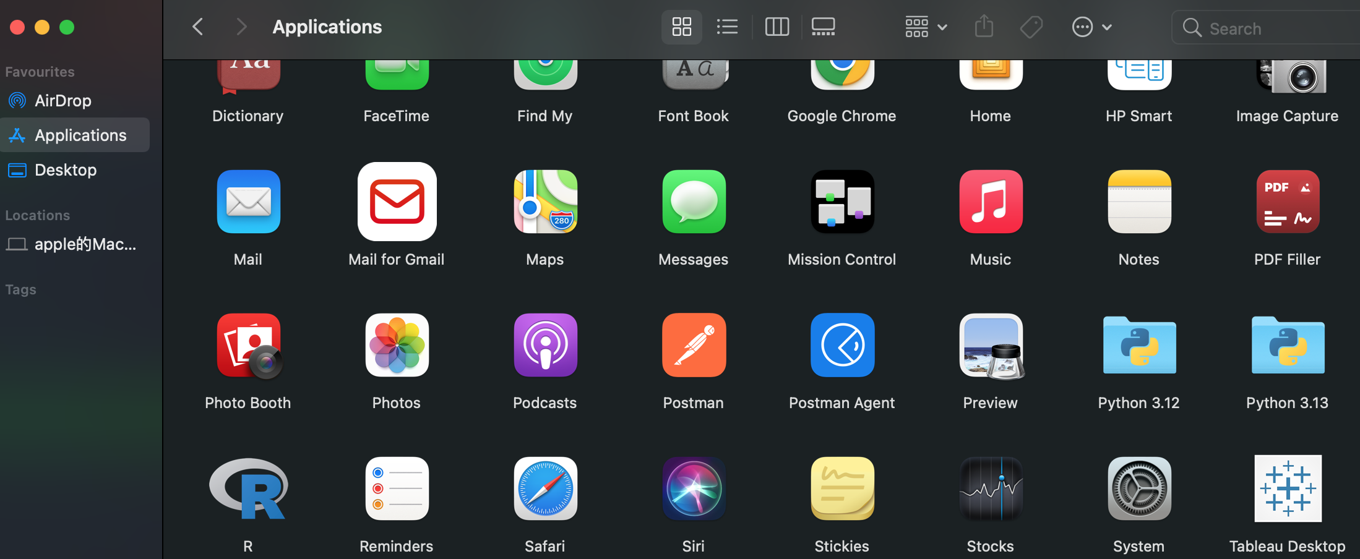Select AirDrop in the sidebar
The width and height of the screenshot is (1360, 559).
[x=62, y=100]
